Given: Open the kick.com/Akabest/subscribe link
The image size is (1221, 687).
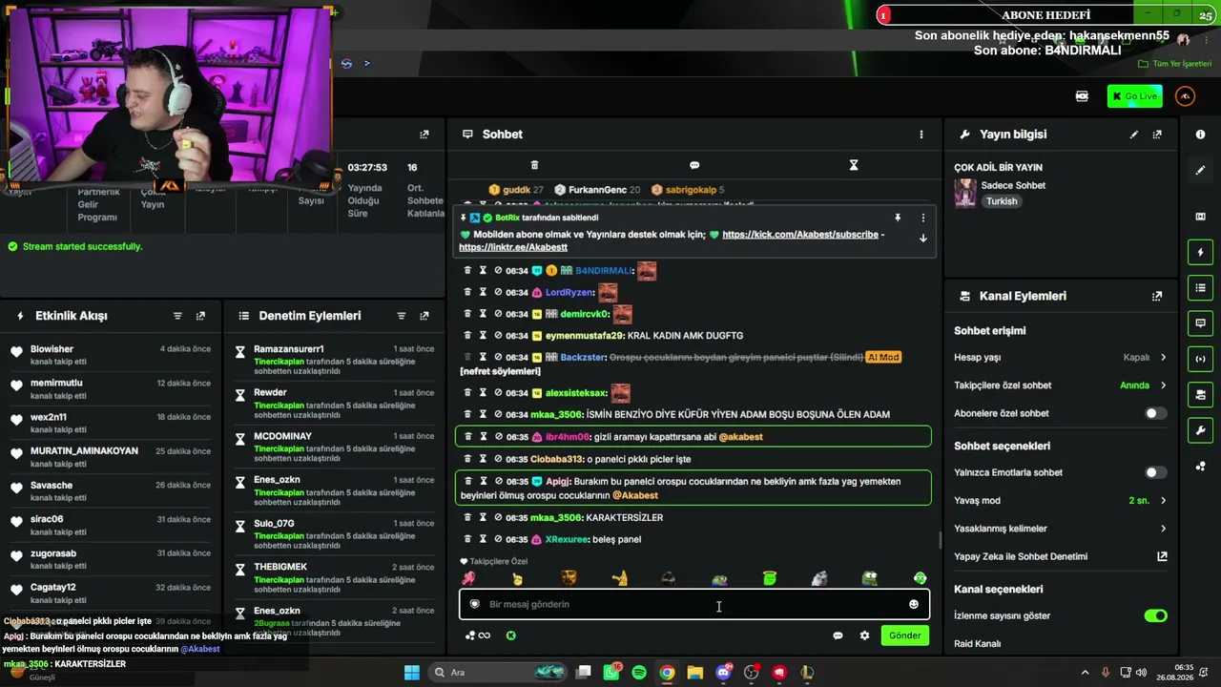Looking at the screenshot, I should (800, 235).
